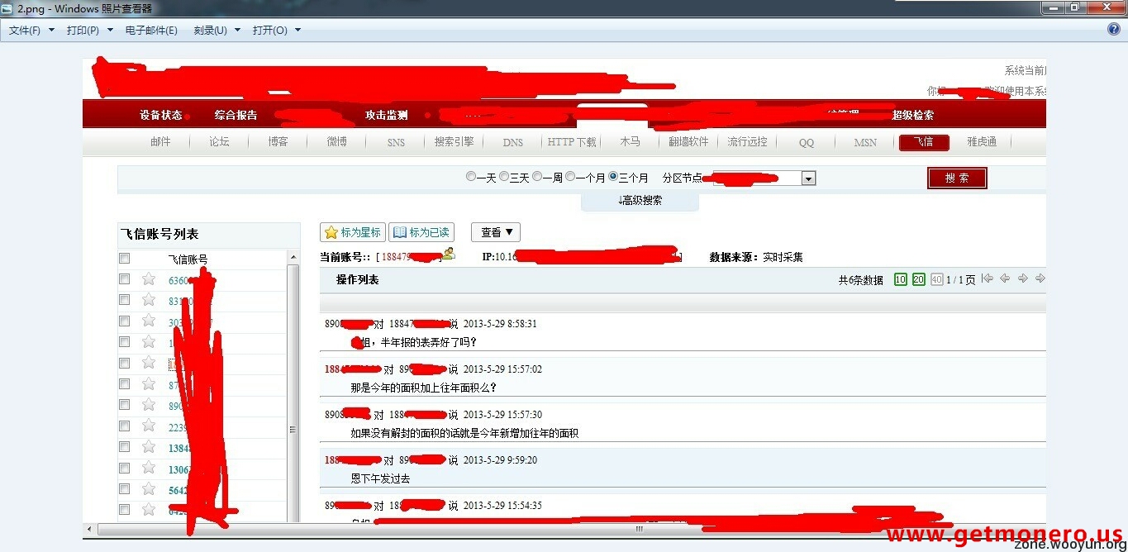This screenshot has height=552, width=1128.
Task: Star the first account in 飞信账号列表
Action: pos(149,279)
